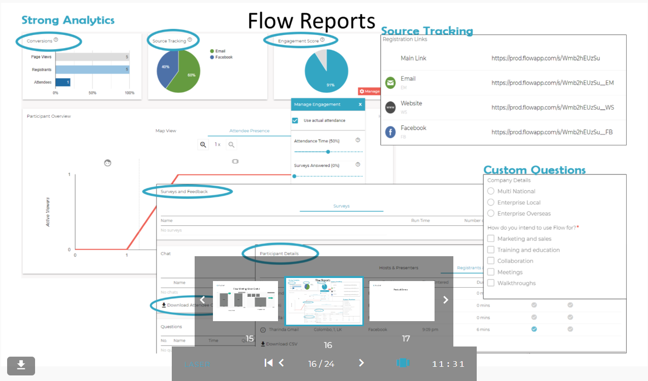Click the Facebook source icon

[390, 132]
